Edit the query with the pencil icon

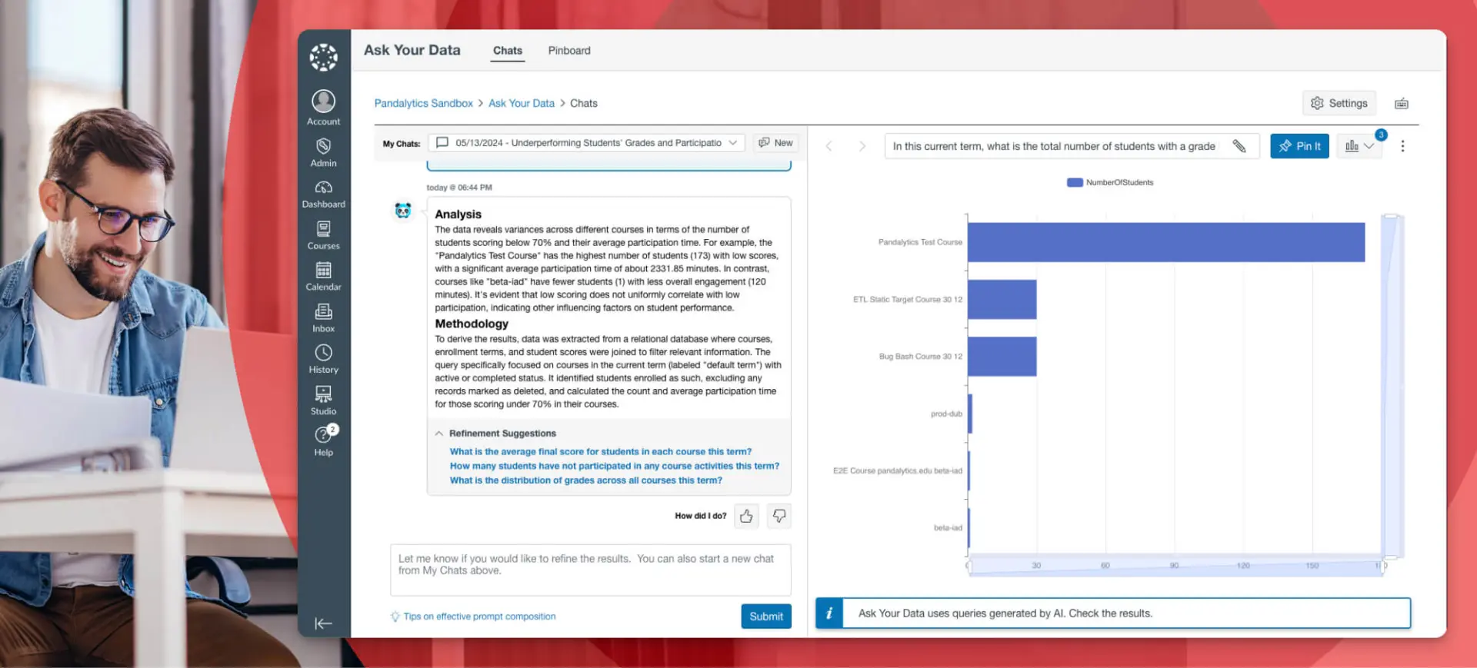point(1239,146)
